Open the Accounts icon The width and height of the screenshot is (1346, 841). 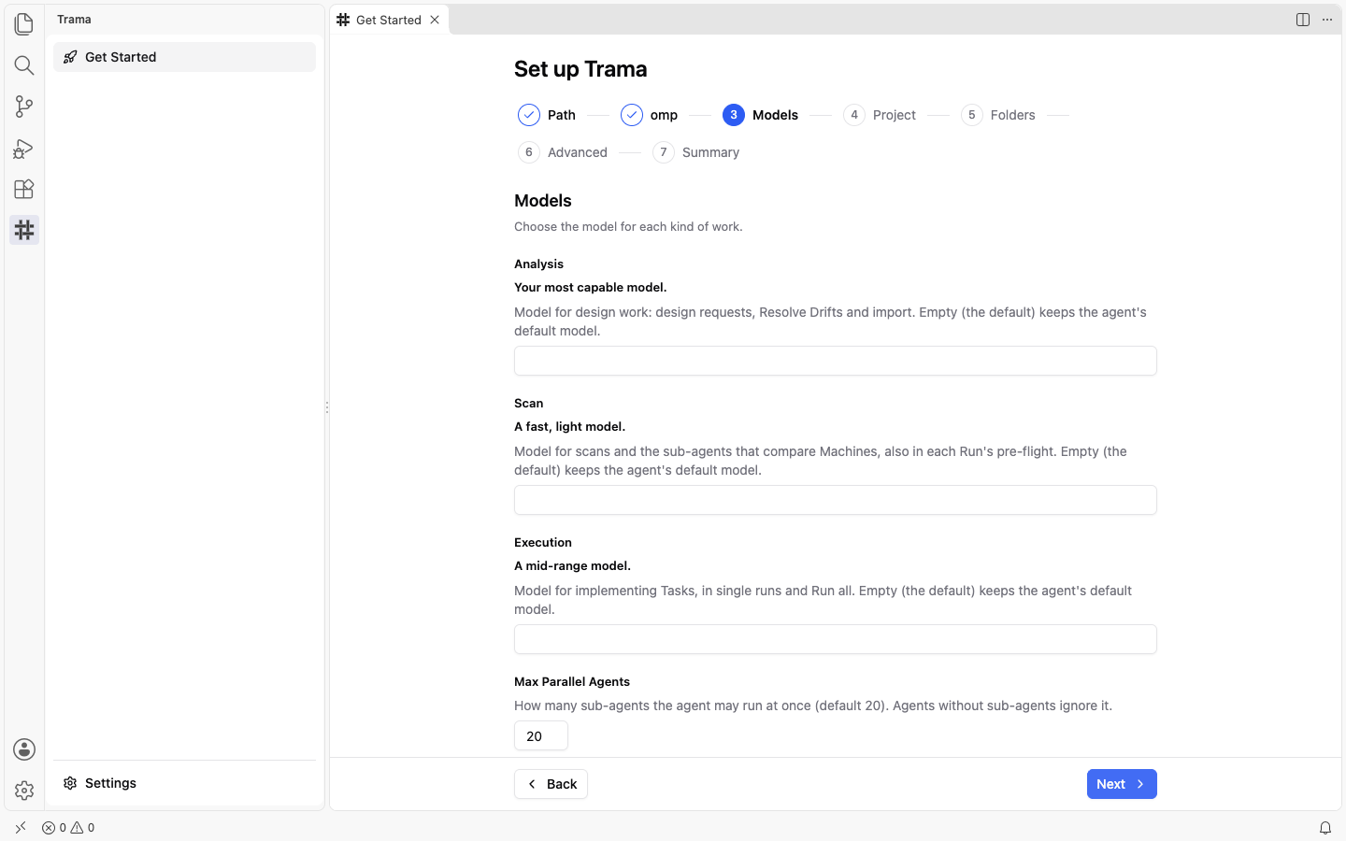[x=24, y=749]
